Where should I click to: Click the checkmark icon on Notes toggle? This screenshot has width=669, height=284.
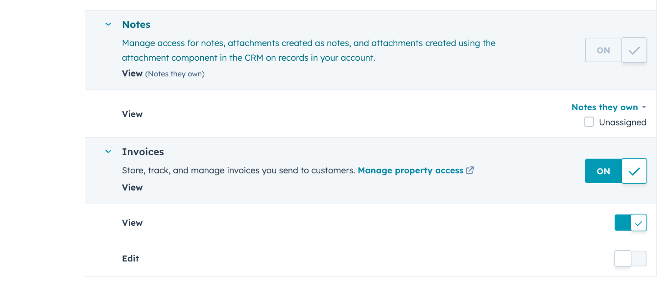634,50
